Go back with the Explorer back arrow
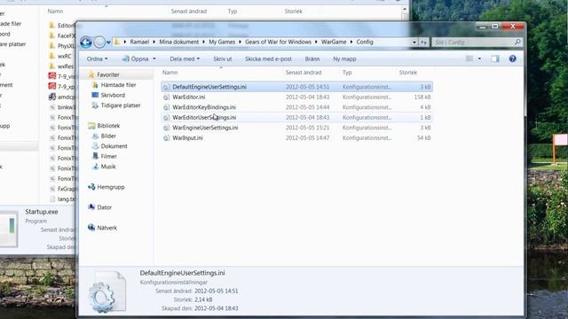 tap(86, 43)
